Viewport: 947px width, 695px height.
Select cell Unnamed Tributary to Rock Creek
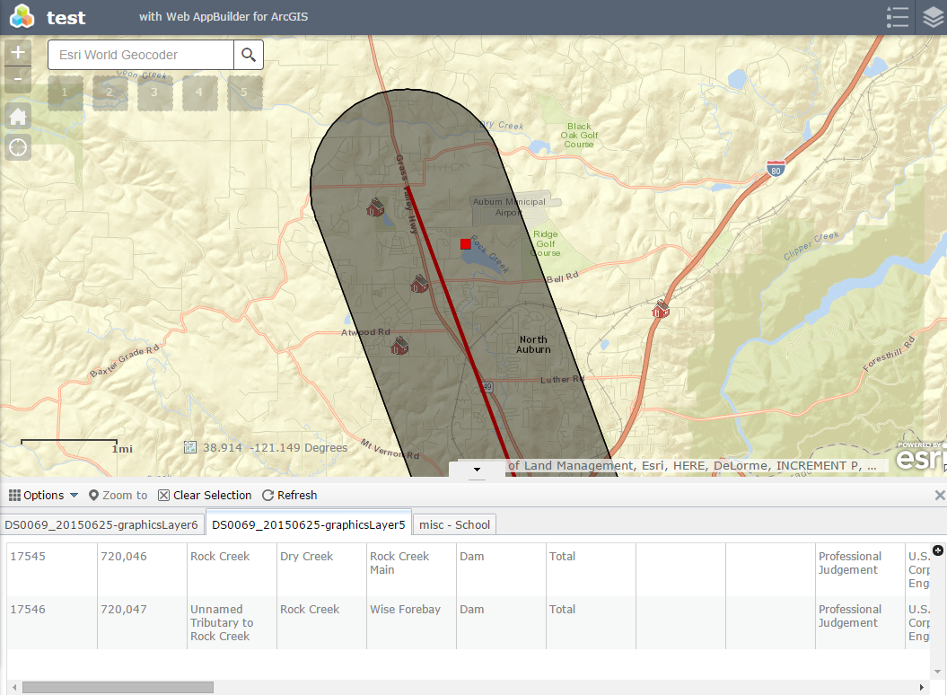point(232,622)
